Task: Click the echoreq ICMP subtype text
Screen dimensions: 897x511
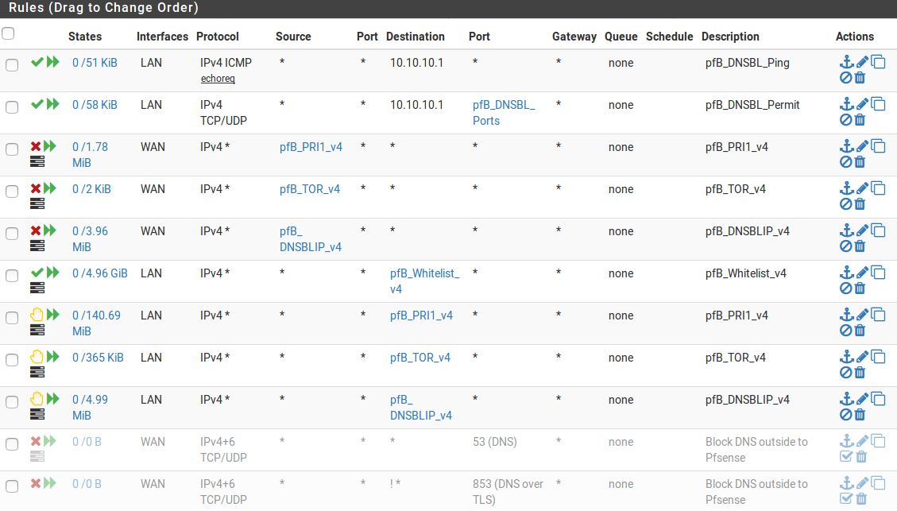Action: 218,79
